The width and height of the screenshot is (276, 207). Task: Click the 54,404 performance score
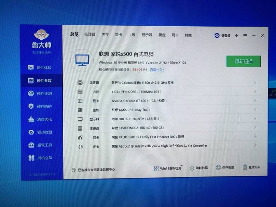point(137,70)
